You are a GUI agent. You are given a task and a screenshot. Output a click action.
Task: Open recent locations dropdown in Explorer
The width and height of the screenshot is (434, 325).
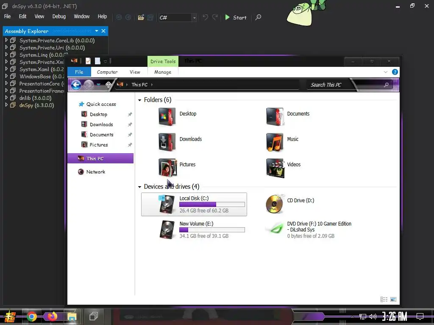tap(99, 85)
